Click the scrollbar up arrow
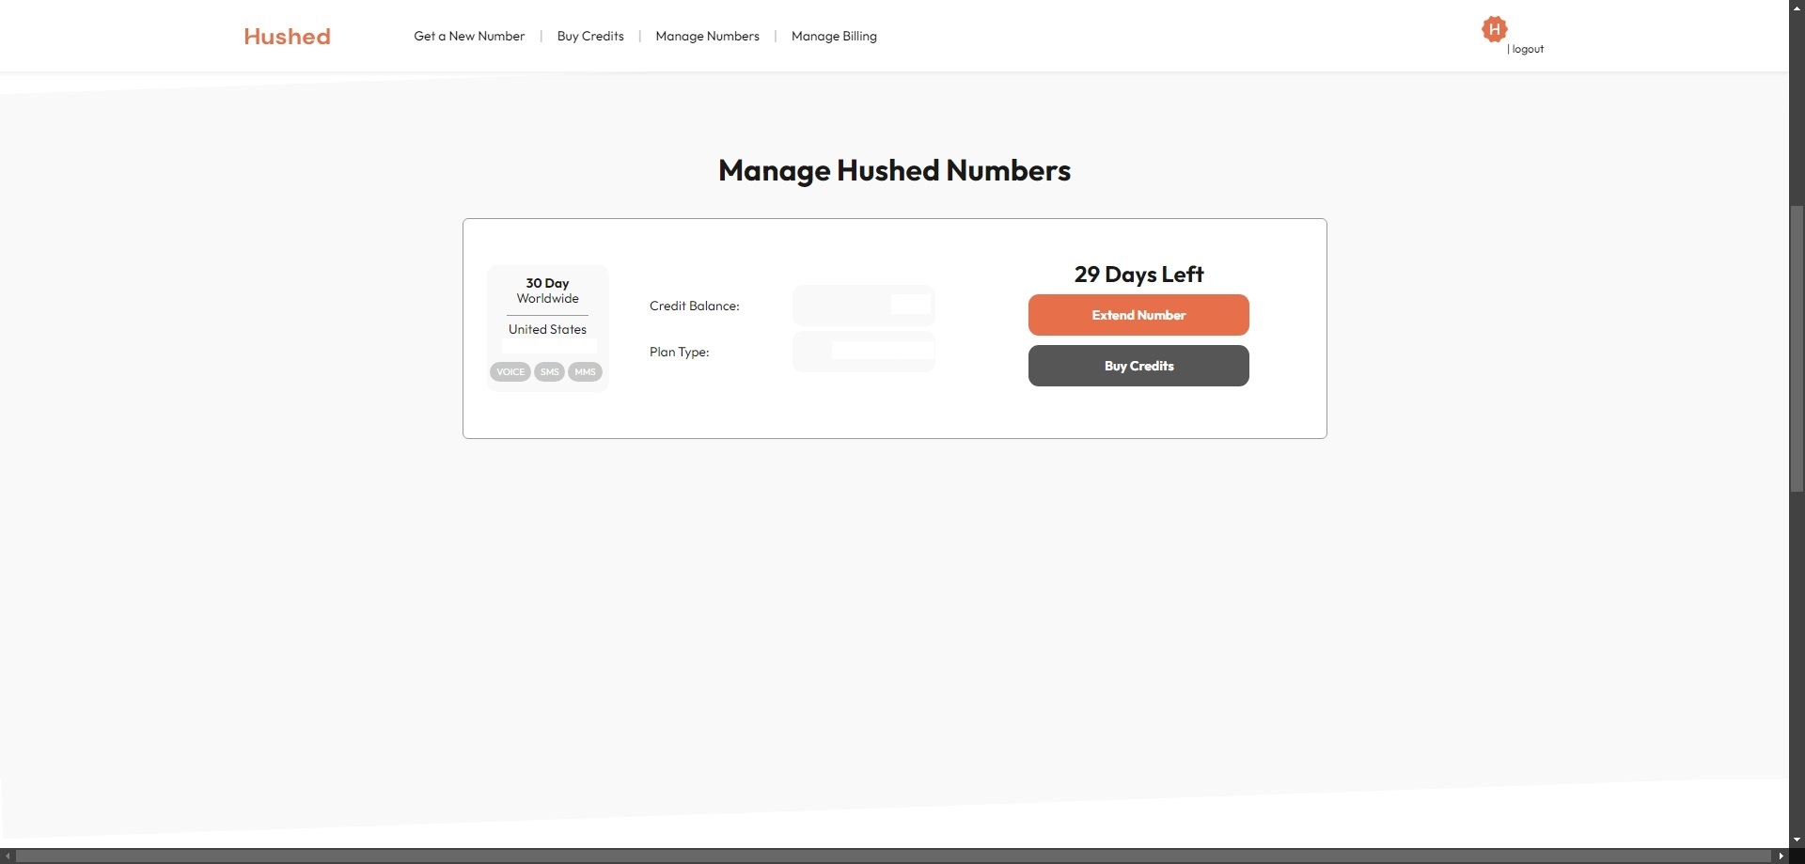The image size is (1805, 864). (1797, 8)
